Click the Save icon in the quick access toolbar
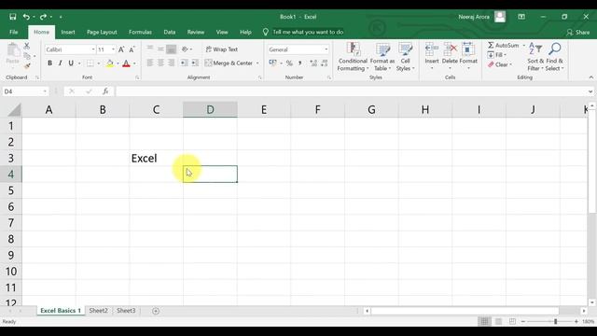 (12, 17)
